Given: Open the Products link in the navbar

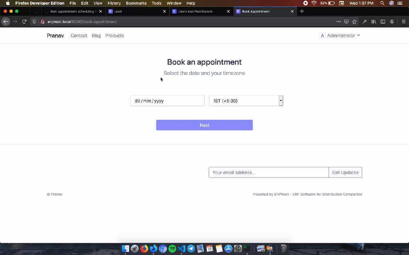Looking at the screenshot, I should click(x=115, y=35).
